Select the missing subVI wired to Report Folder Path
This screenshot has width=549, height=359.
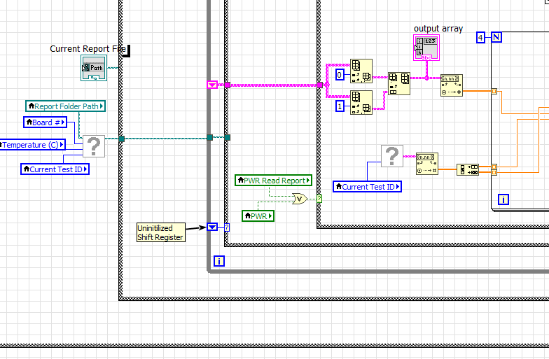(94, 146)
